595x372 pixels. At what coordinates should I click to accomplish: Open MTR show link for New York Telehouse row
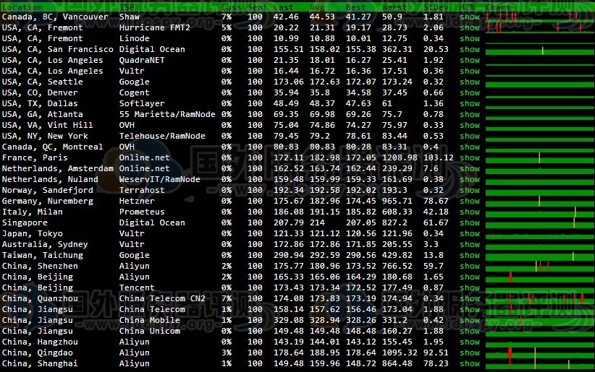[x=469, y=136]
